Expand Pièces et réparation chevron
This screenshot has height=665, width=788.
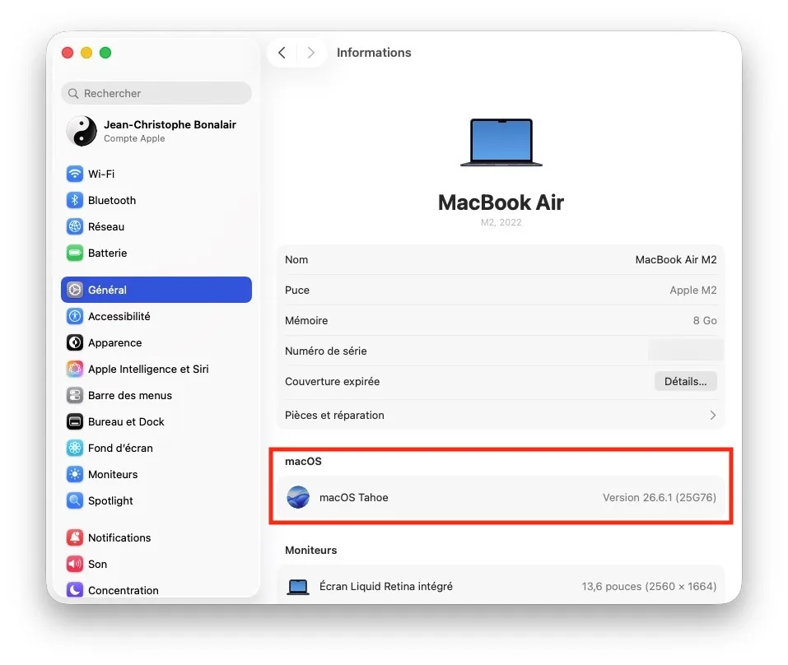pyautogui.click(x=712, y=416)
